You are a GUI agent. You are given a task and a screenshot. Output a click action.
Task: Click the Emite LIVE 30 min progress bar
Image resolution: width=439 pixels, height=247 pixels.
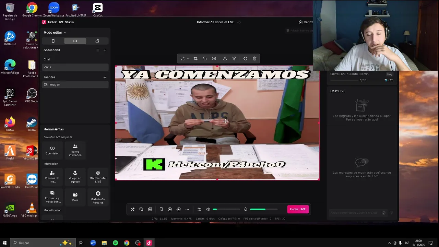click(x=344, y=80)
